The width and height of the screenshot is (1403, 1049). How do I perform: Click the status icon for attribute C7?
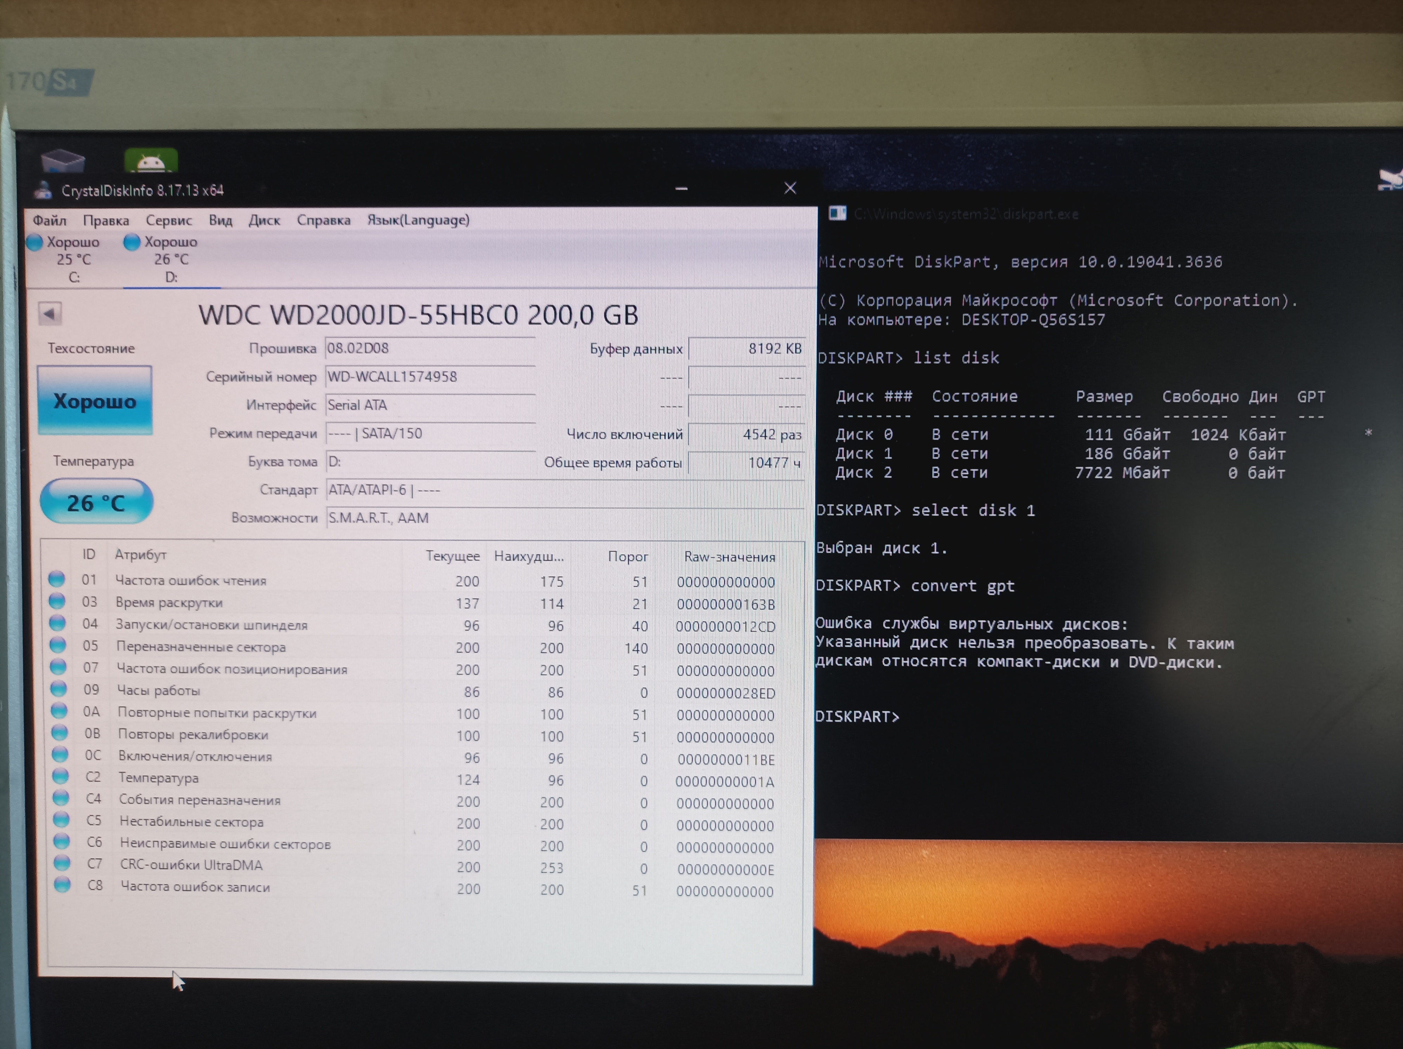62,863
